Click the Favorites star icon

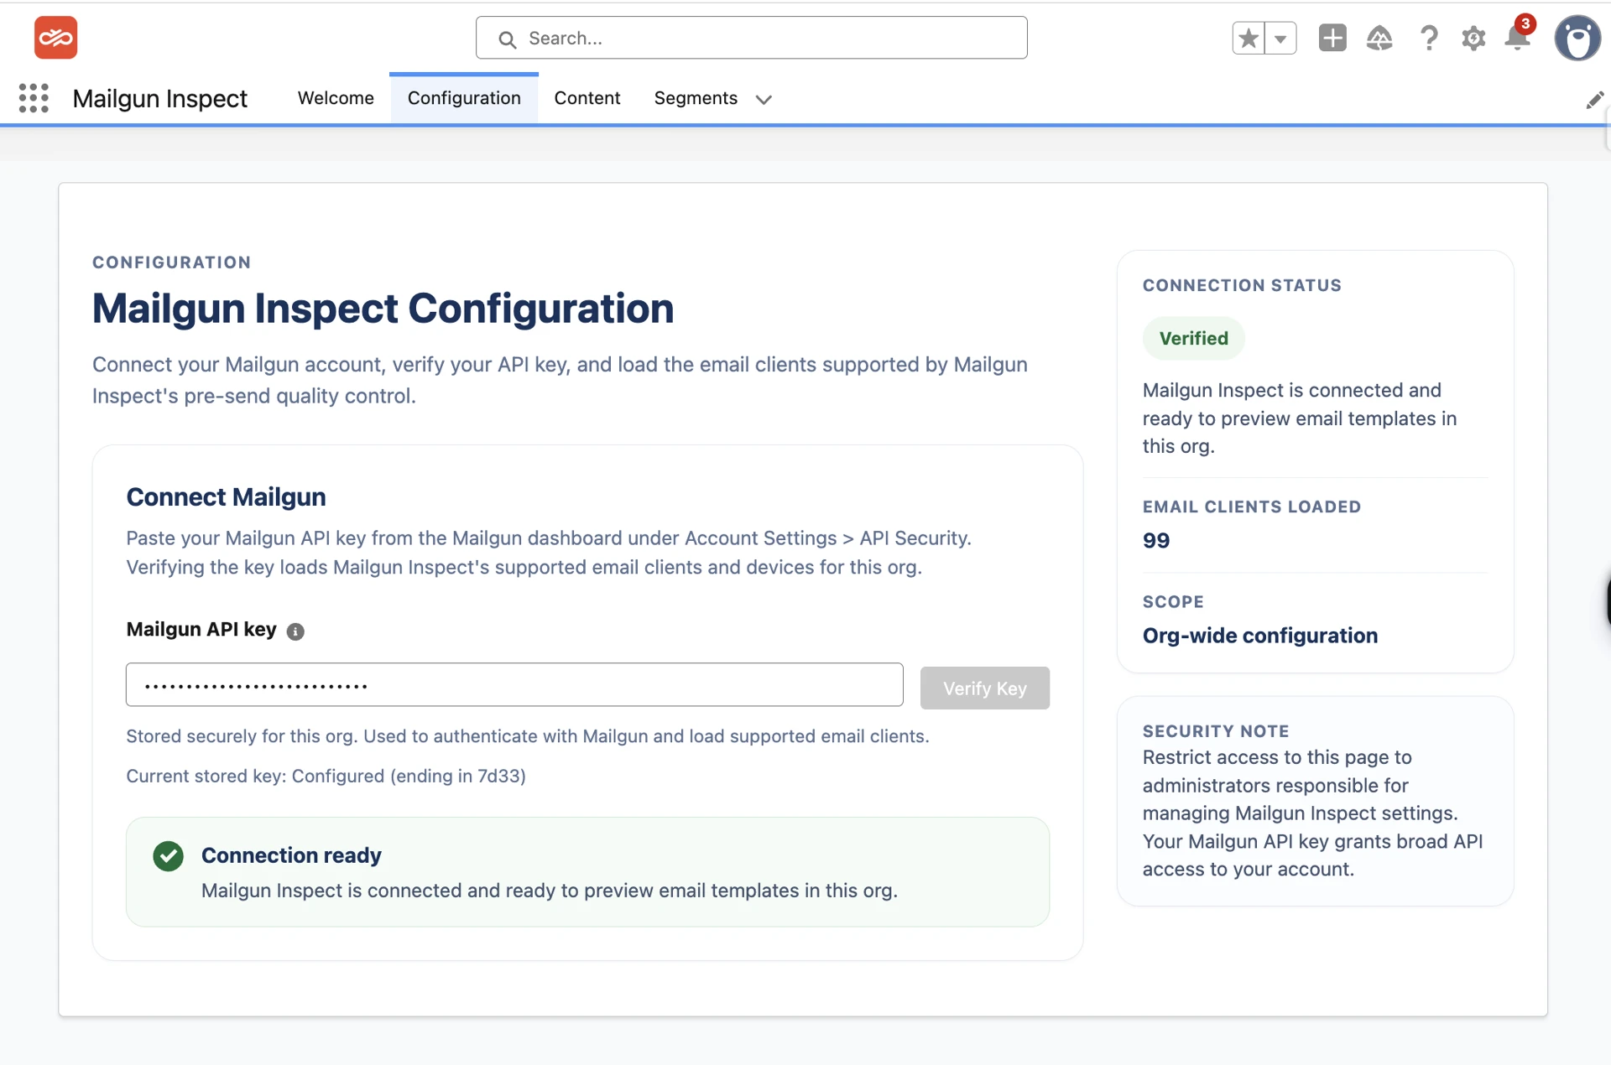1249,38
